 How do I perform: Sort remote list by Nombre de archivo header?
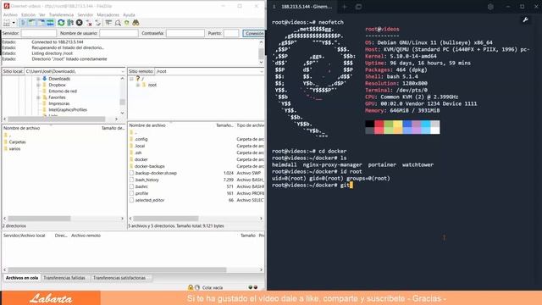[147, 125]
